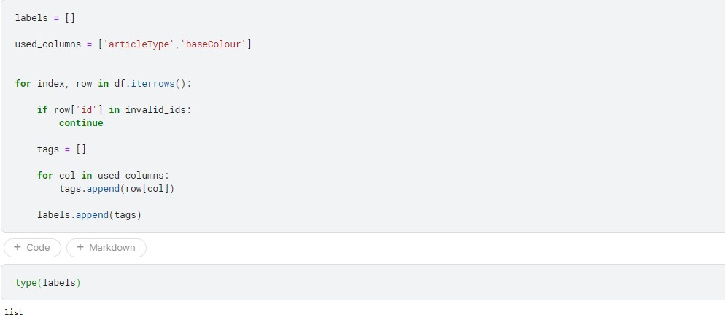Click the 'baseColour' string in code
This screenshot has height=323, width=725.
[x=213, y=44]
